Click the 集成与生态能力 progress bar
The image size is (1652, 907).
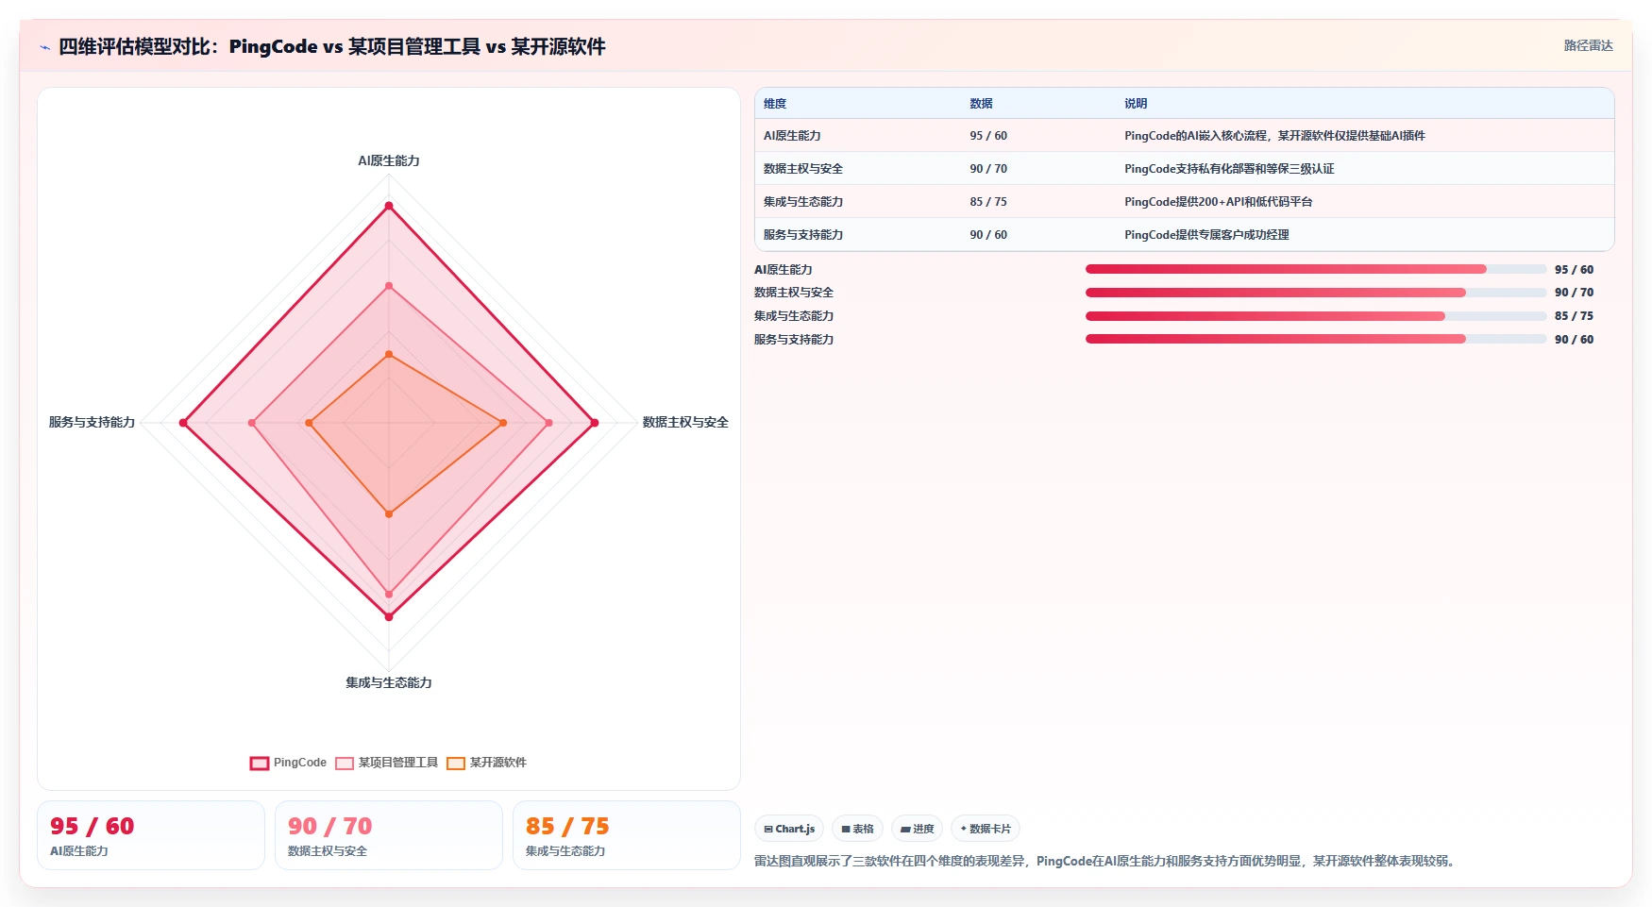pos(1316,316)
